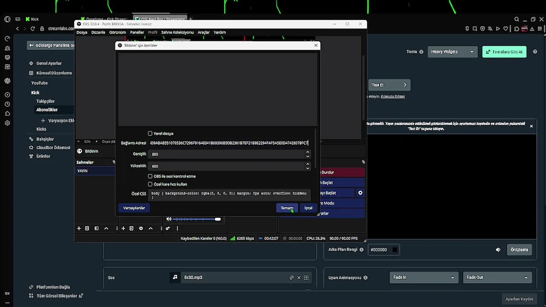Open scene filters icon under Sahneler
Screen dimensions: 546x307
(x=96, y=229)
